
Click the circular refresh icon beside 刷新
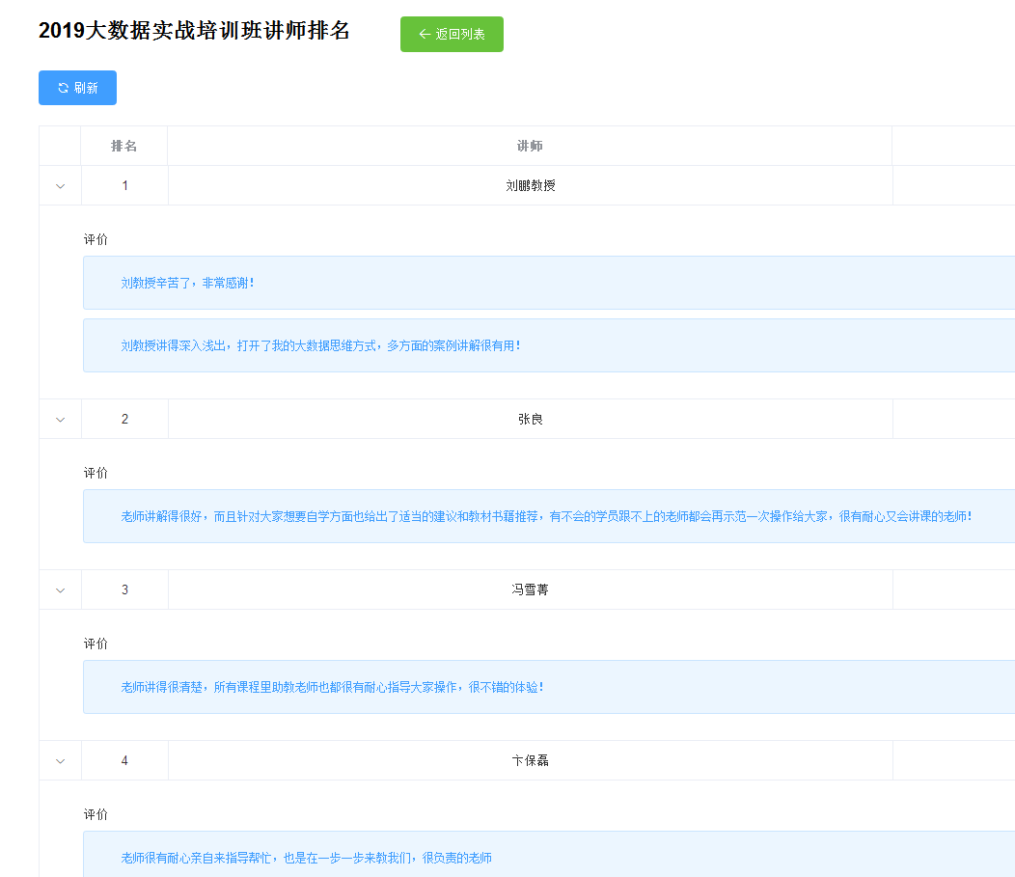[64, 88]
